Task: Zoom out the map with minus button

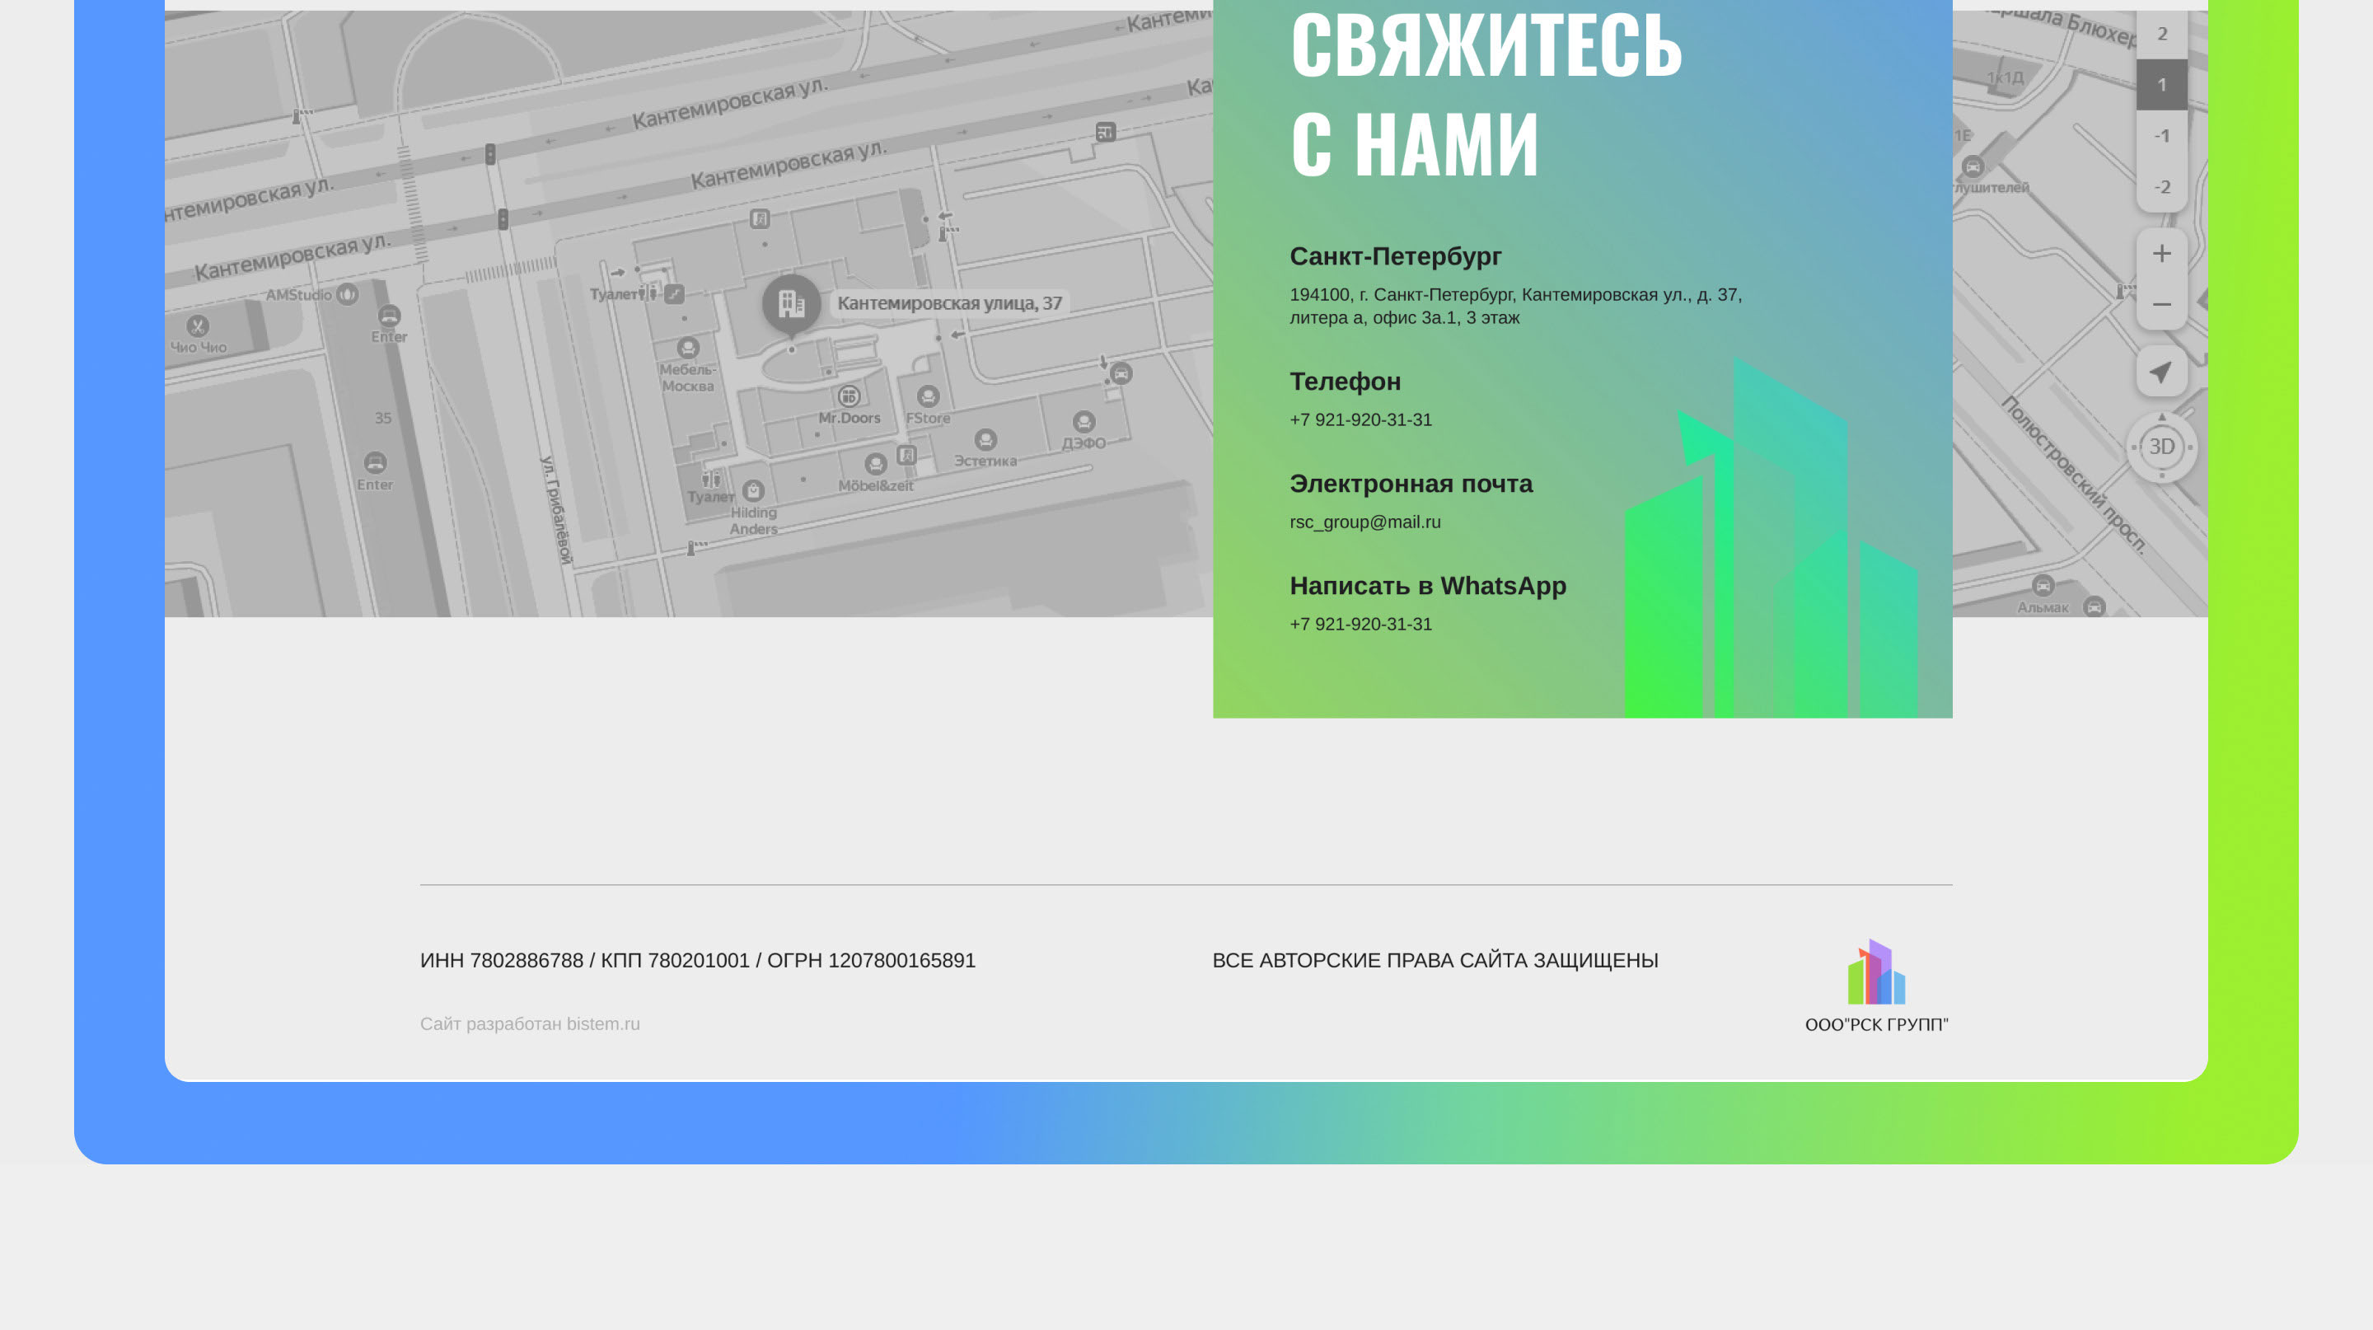Action: 2161,305
